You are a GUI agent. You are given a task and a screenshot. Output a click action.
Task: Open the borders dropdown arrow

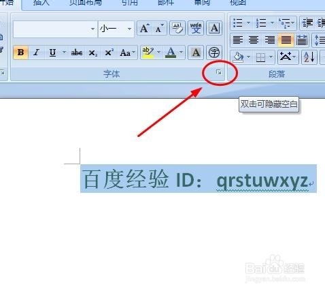271,57
